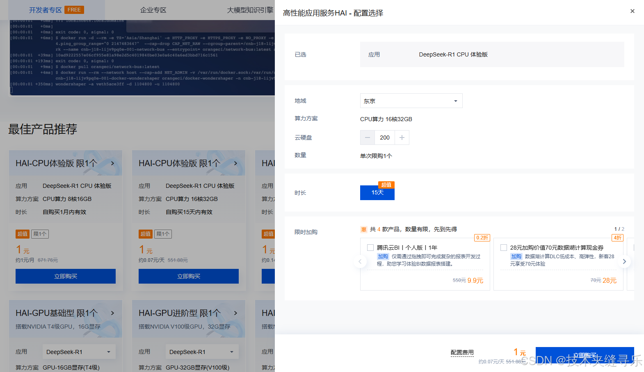Screen dimensions: 644x372
Task: Click the terminal log image in background page
Action: (142, 58)
